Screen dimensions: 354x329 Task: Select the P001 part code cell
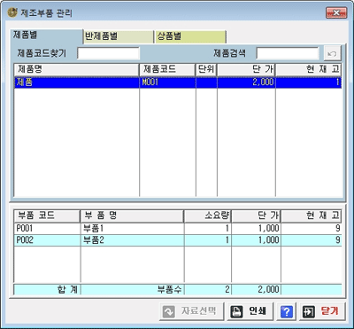47,229
